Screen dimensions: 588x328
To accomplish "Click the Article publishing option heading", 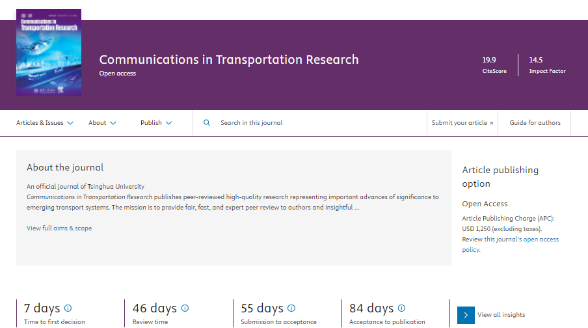I will coord(500,177).
